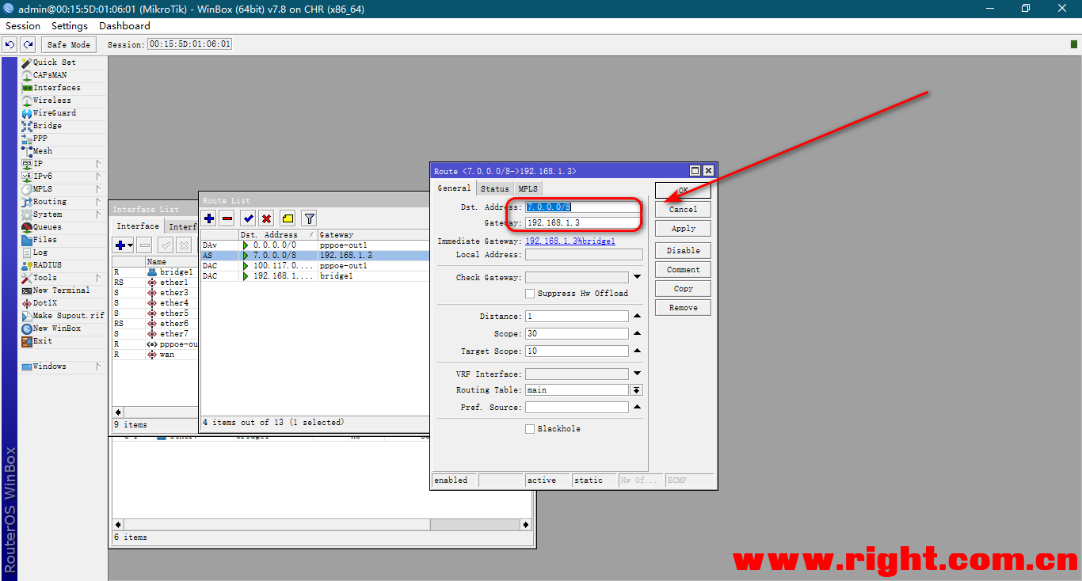The height and width of the screenshot is (581, 1082).
Task: Click Make Supout.rif in the sidebar
Action: (69, 316)
